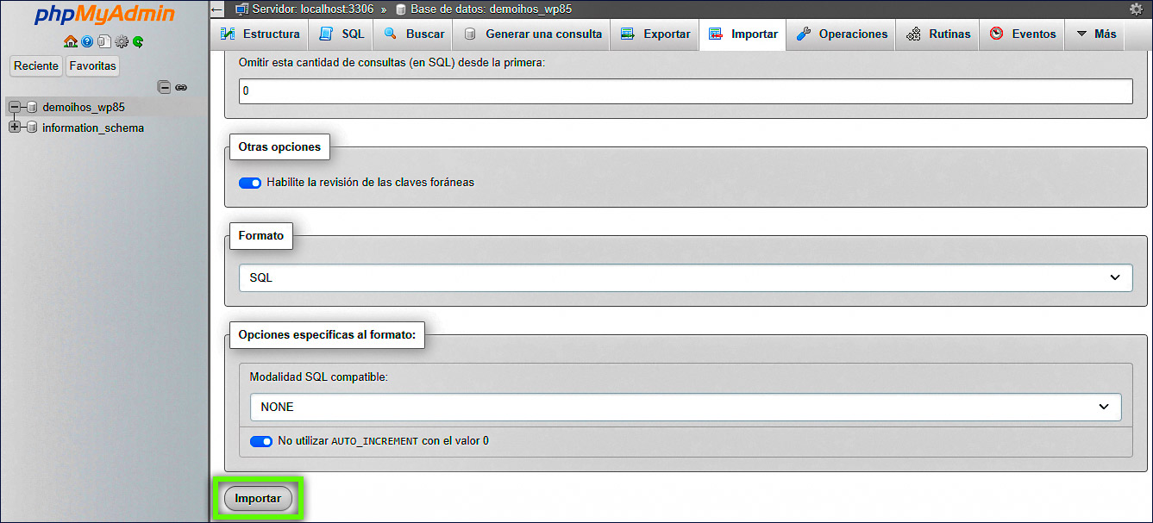Open the Formato dropdown showing SQL
Screen dimensions: 1153x523
(686, 277)
